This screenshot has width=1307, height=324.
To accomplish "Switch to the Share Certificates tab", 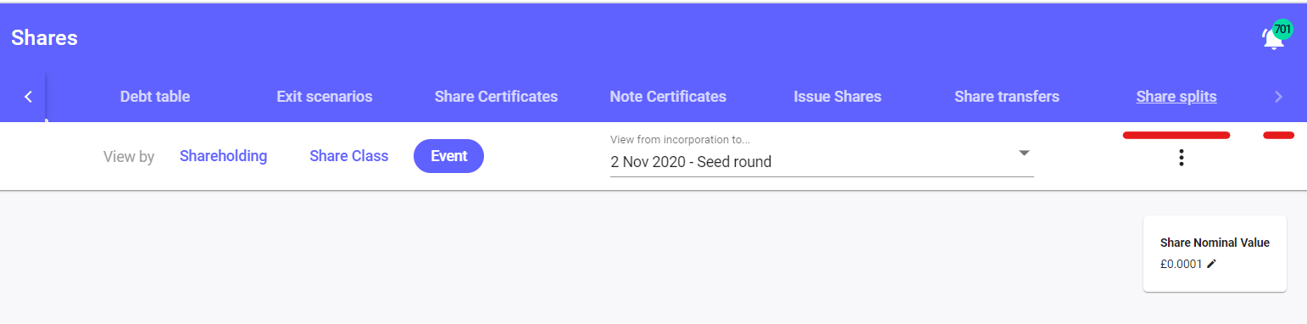I will pos(496,97).
